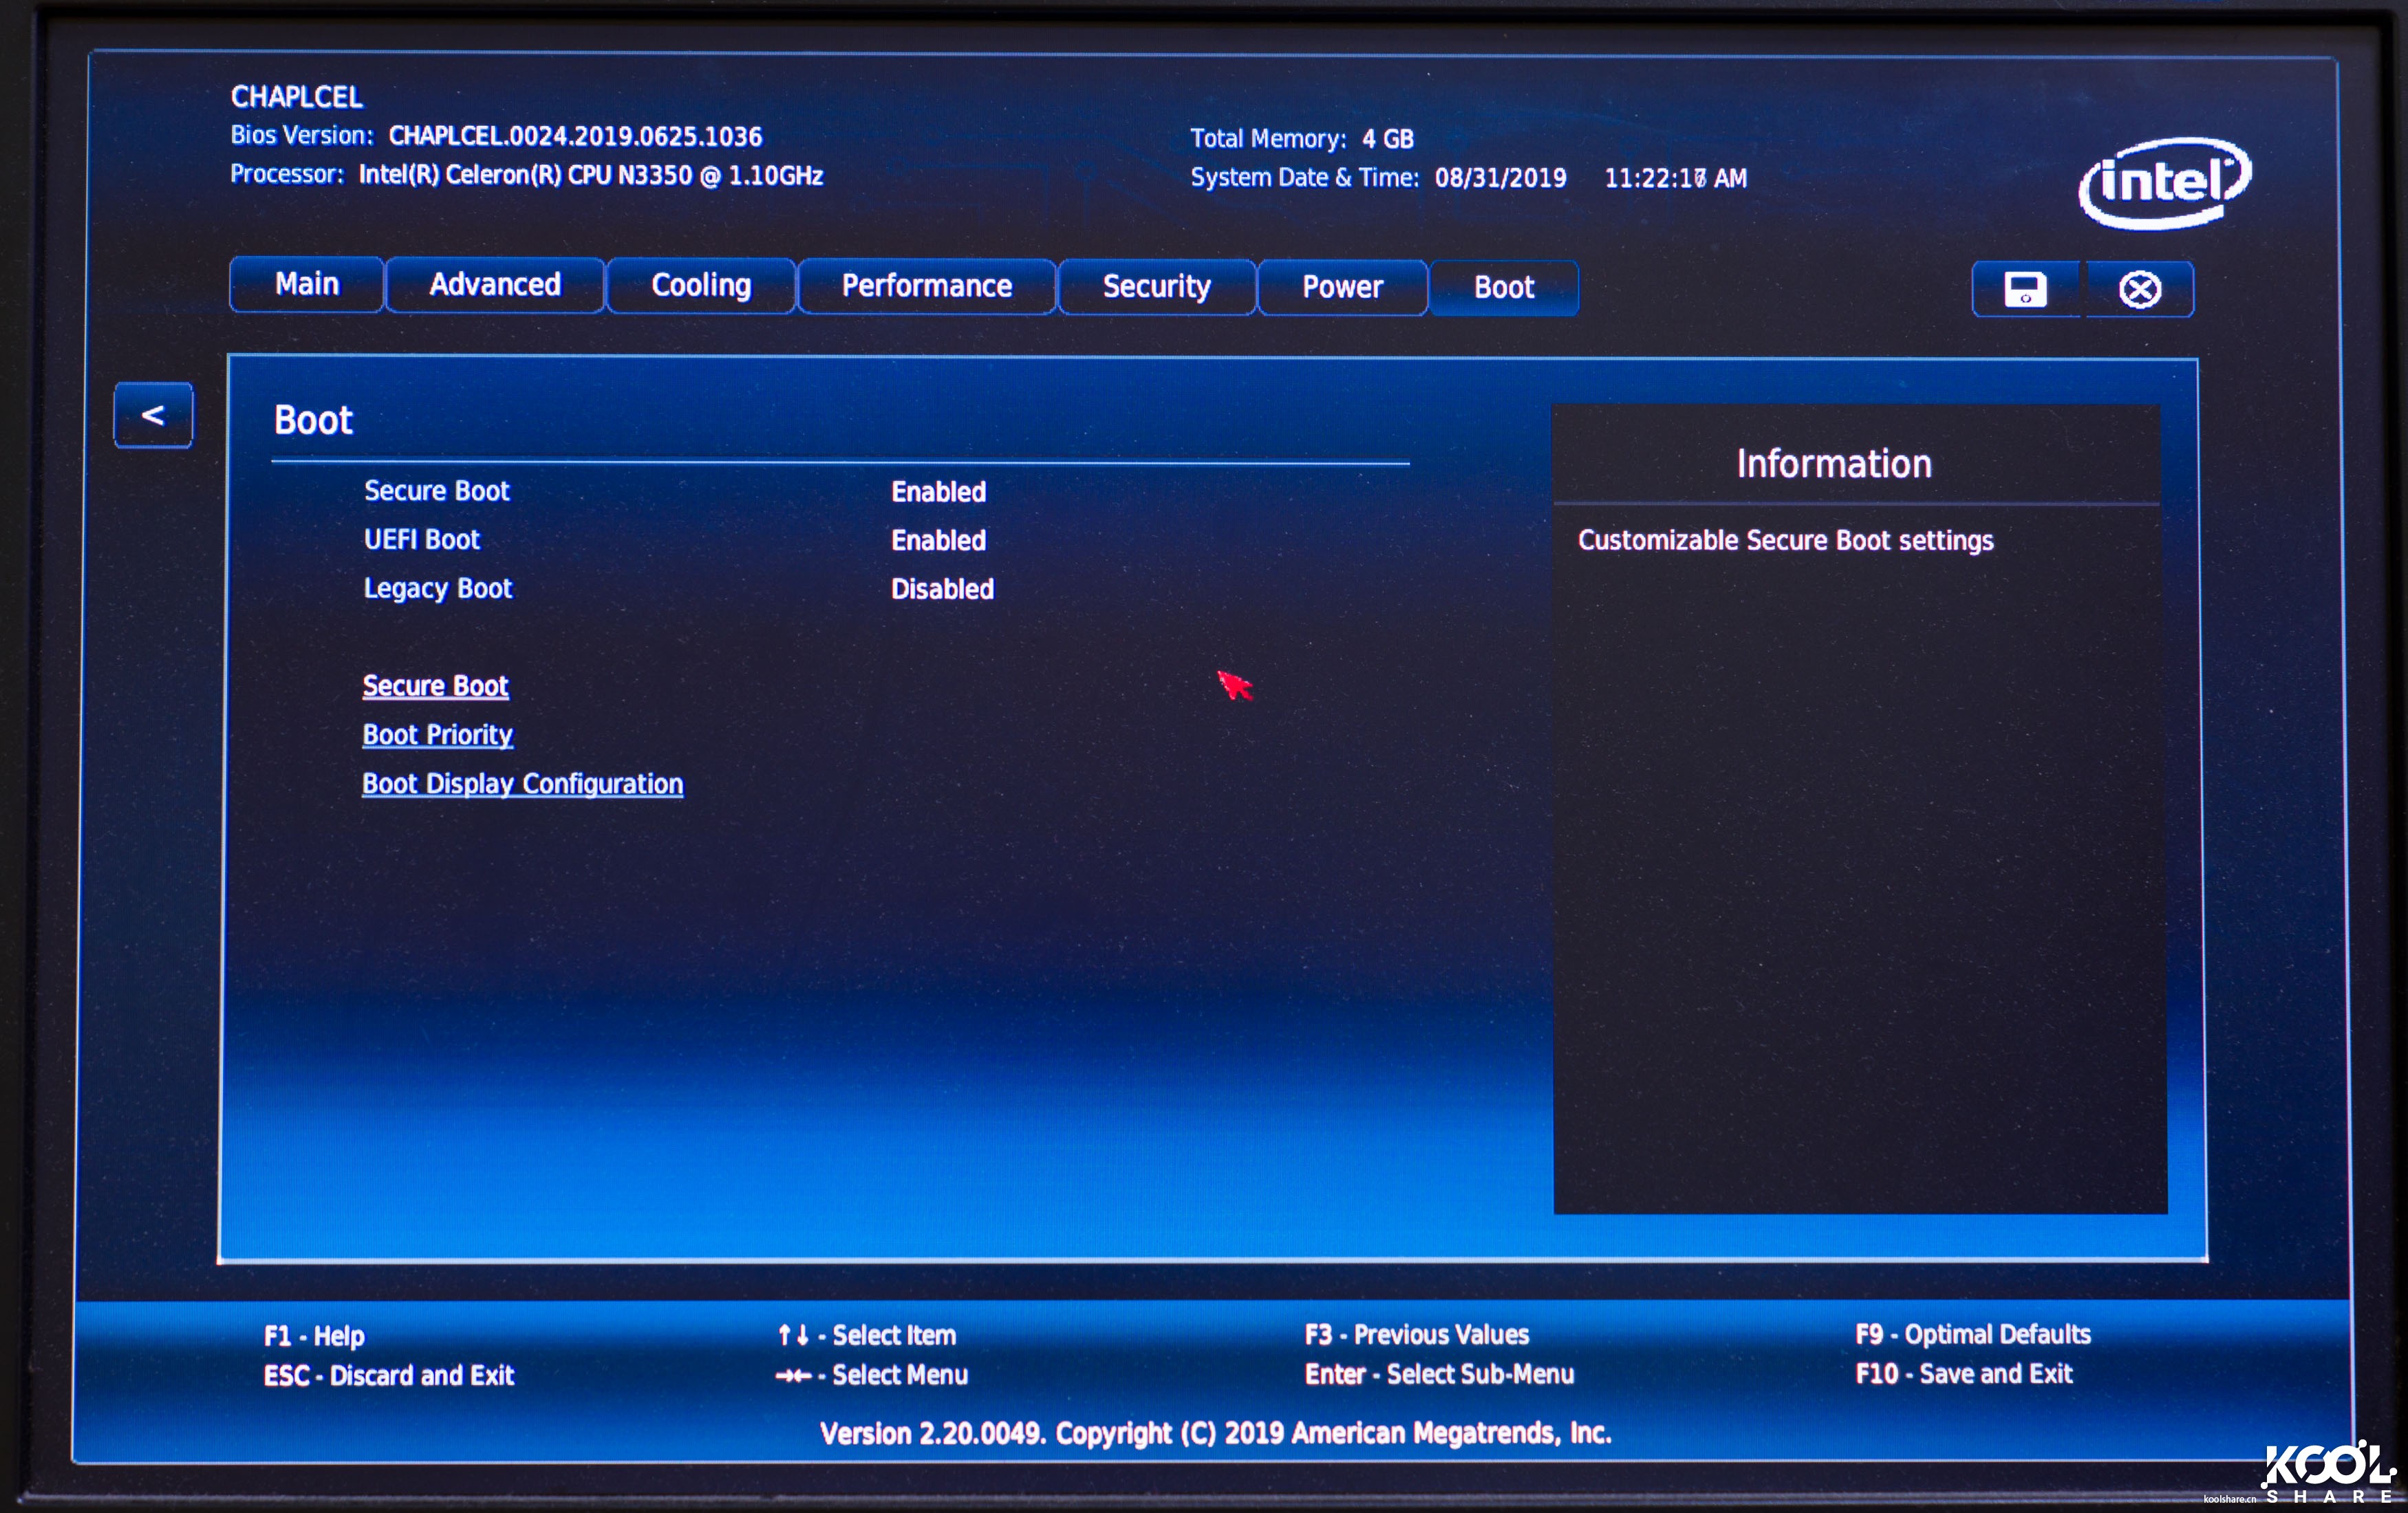Click the Information panel header

1833,462
